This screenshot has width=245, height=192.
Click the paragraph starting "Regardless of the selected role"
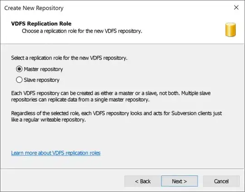click(x=117, y=117)
